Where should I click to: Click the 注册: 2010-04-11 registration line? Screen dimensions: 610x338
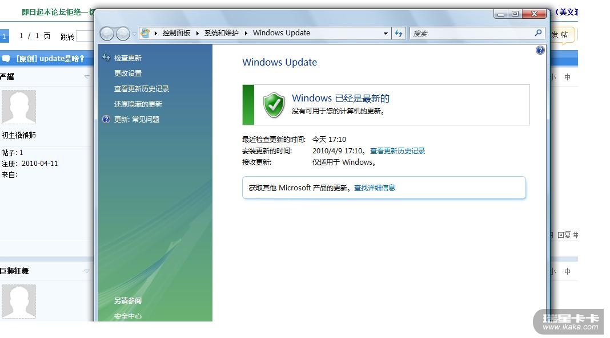(30, 164)
